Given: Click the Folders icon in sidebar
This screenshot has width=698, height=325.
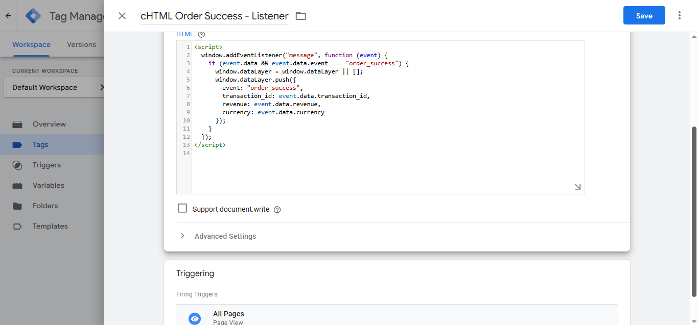Looking at the screenshot, I should [17, 206].
